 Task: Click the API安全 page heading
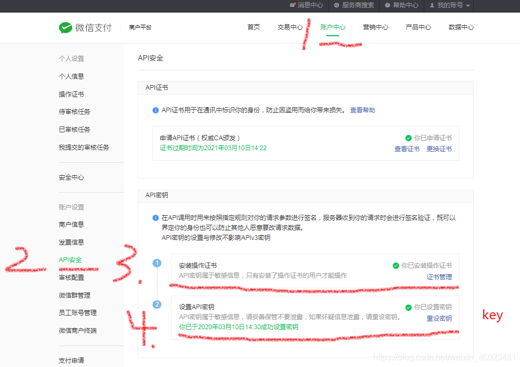click(x=150, y=58)
